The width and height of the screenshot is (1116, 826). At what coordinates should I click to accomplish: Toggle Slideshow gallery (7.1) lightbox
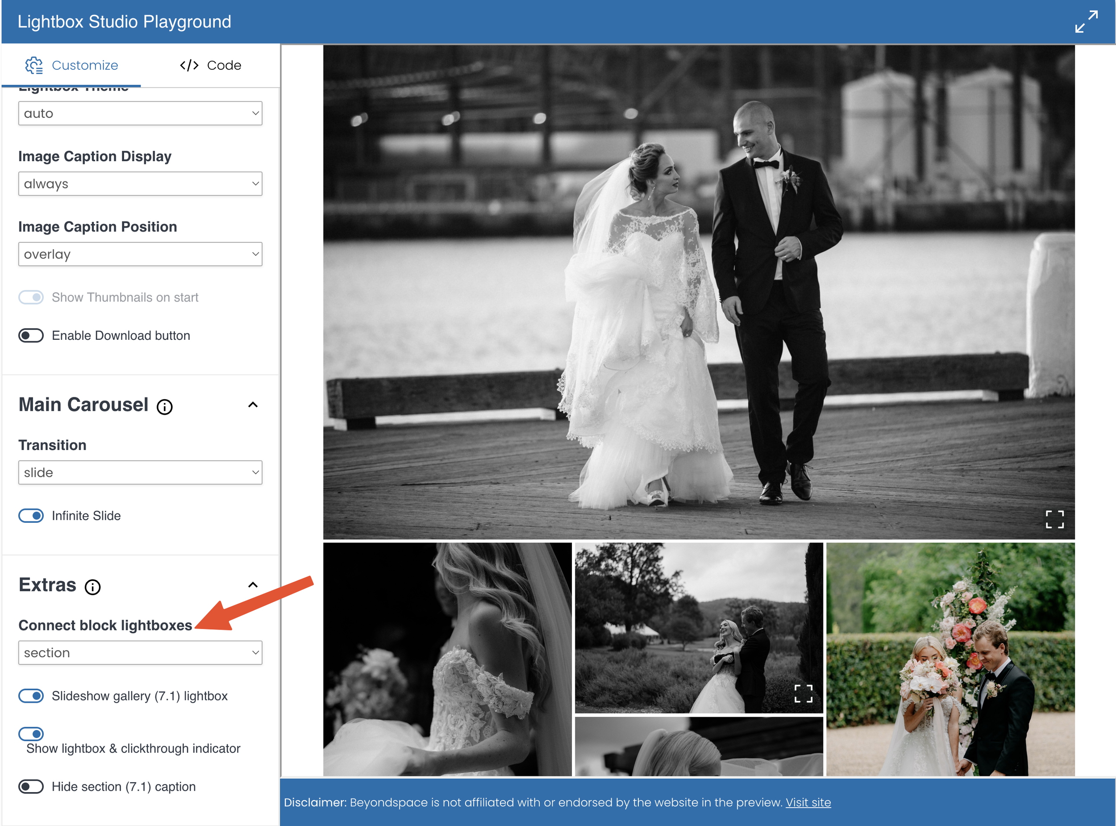coord(31,696)
